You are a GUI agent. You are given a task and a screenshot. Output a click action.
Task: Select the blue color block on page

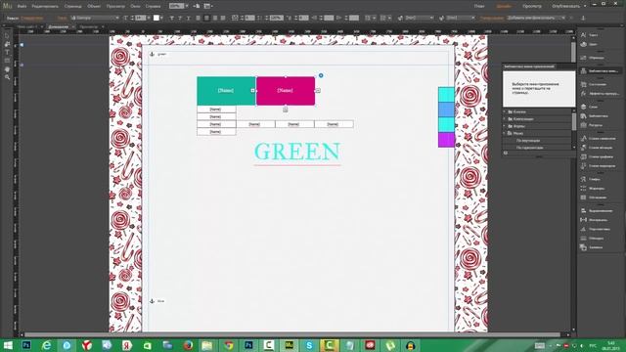click(446, 110)
